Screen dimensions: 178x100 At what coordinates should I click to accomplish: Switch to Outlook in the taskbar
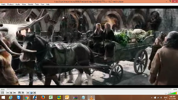click(67, 97)
